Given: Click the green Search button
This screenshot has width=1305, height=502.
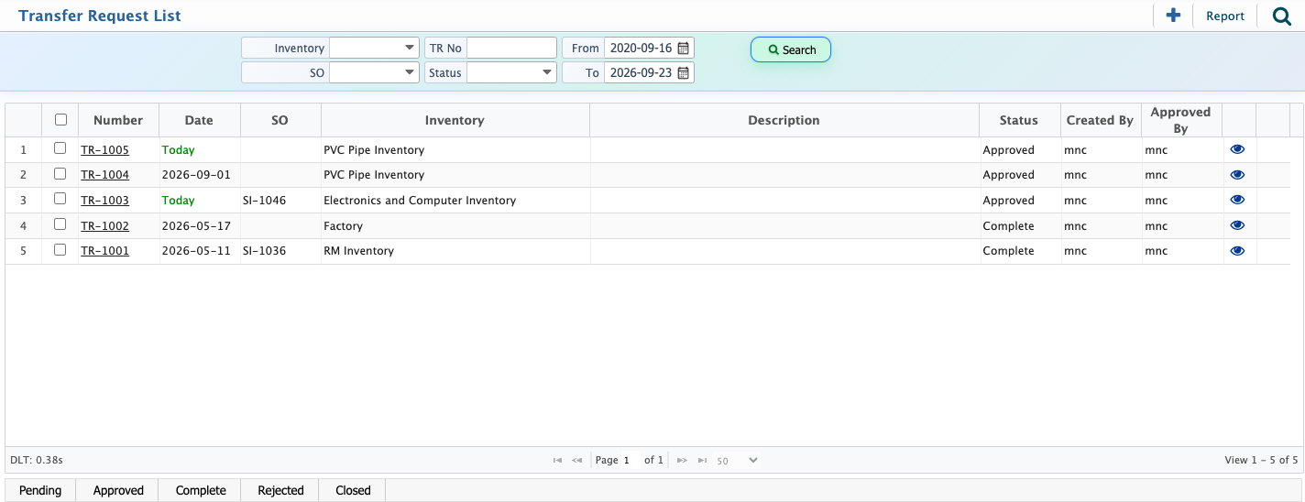Looking at the screenshot, I should [x=791, y=49].
